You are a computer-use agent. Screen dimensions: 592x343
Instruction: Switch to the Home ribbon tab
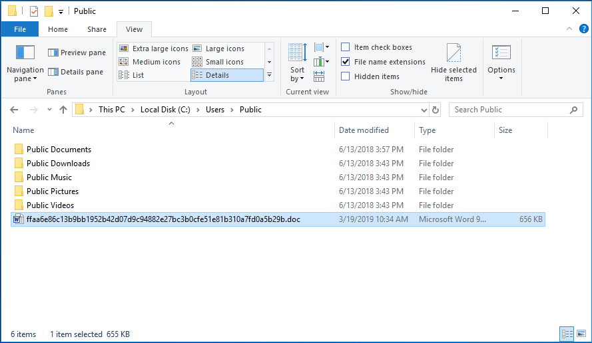[58, 29]
